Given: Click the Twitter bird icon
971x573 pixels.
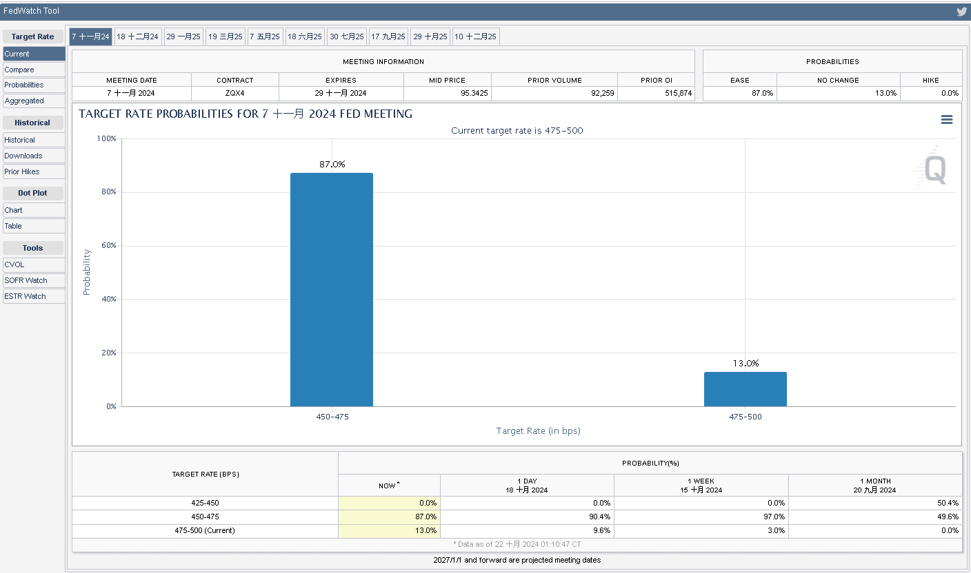Looking at the screenshot, I should pyautogui.click(x=961, y=11).
